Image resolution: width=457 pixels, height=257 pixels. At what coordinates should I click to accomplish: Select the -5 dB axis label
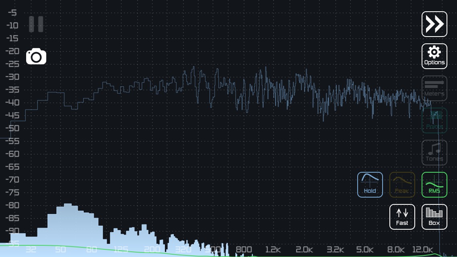(12, 12)
